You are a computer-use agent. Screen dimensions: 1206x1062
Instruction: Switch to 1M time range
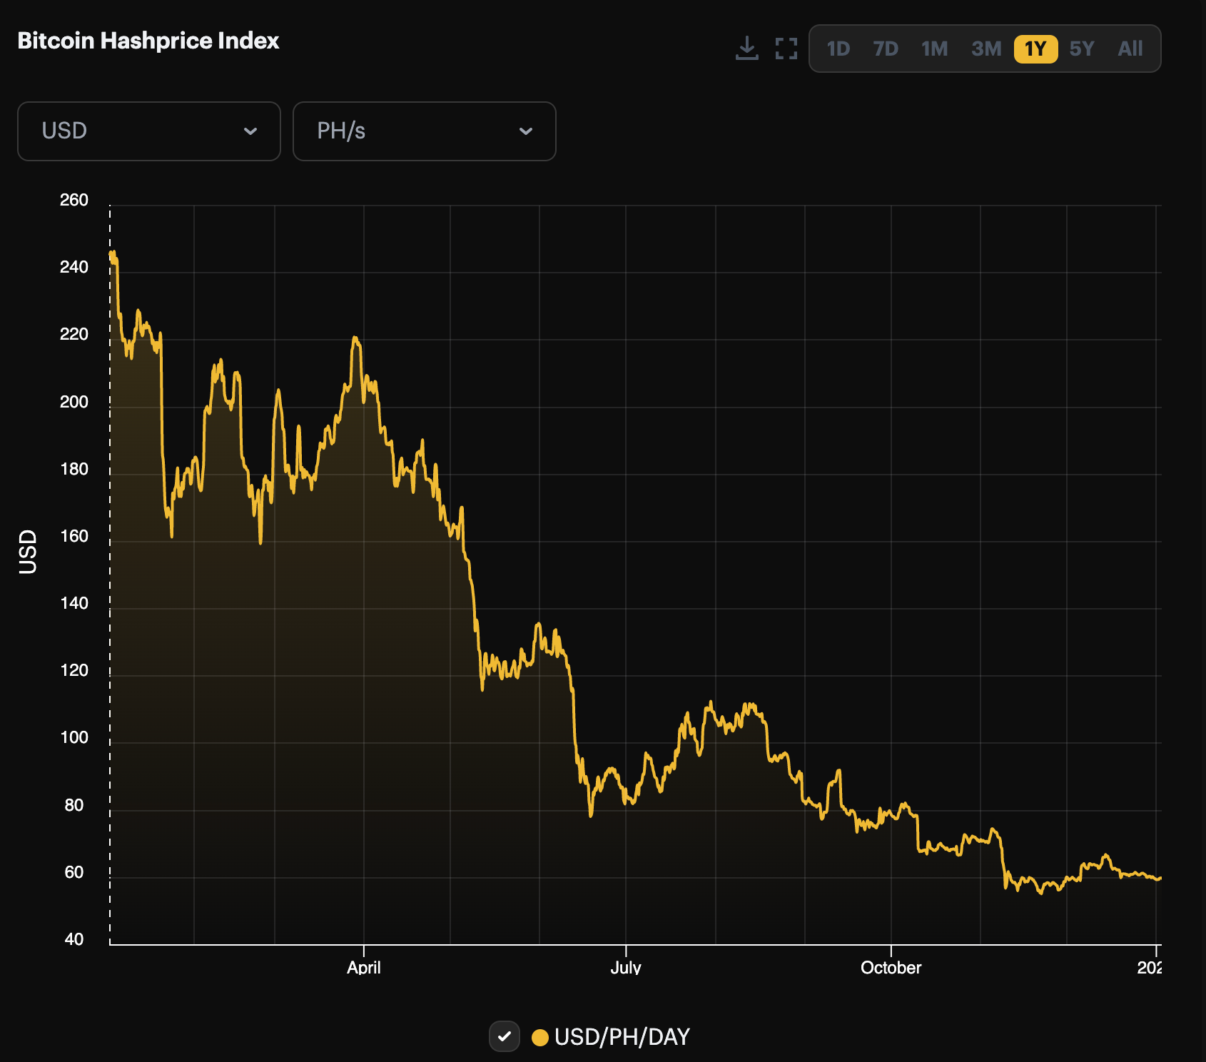coord(934,49)
